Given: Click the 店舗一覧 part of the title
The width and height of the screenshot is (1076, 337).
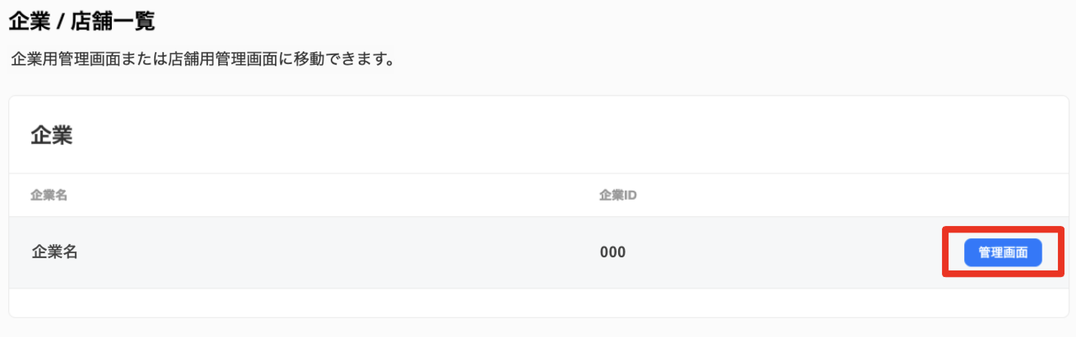Looking at the screenshot, I should click(113, 21).
